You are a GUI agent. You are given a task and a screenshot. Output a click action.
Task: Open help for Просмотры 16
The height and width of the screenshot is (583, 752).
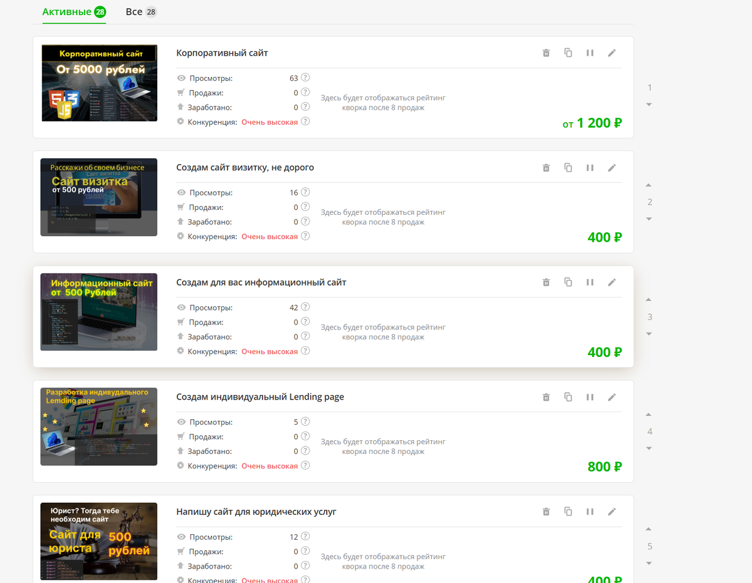point(305,192)
